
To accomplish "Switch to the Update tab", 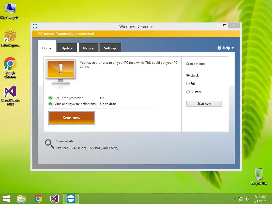I will coord(67,48).
